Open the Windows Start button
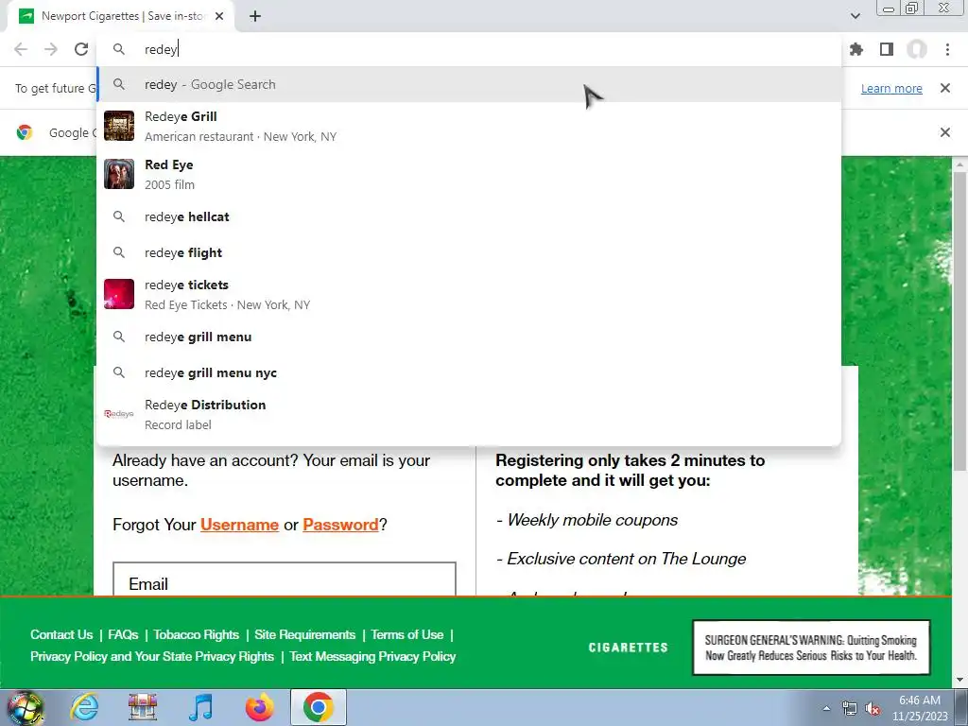968x726 pixels. 26,707
